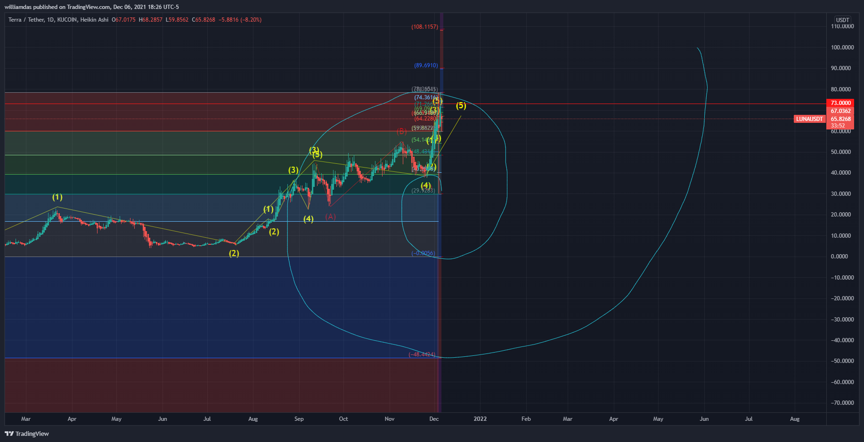Click the 65.8268 last price label
The height and width of the screenshot is (442, 864).
(x=840, y=119)
